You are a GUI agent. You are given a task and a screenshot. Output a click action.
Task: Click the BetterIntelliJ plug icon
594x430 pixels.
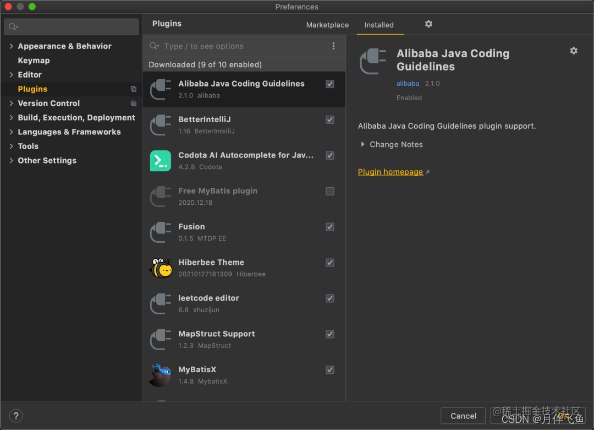(x=161, y=125)
